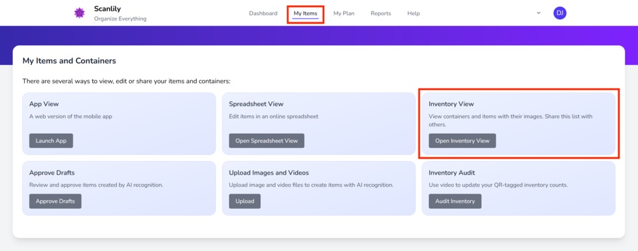638x251 pixels.
Task: Click the Approve Drafts button
Action: (56, 201)
